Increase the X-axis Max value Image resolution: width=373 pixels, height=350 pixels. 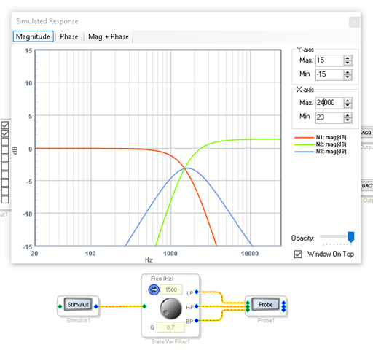click(348, 101)
